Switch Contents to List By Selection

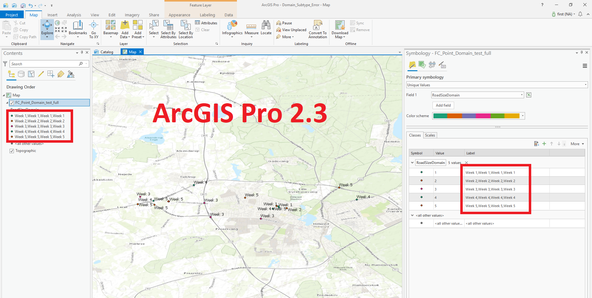click(x=31, y=74)
